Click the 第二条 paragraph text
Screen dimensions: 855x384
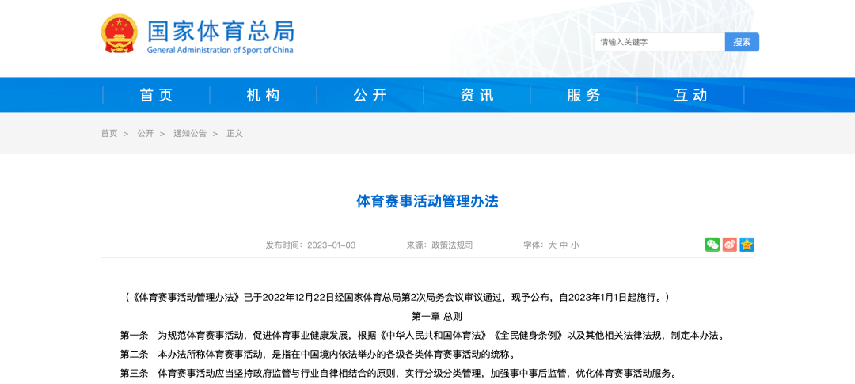point(317,355)
